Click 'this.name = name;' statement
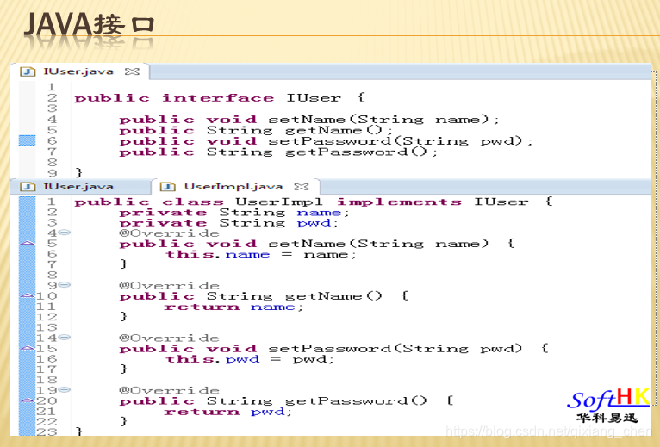Screen dimensions: 660x447 [261, 254]
